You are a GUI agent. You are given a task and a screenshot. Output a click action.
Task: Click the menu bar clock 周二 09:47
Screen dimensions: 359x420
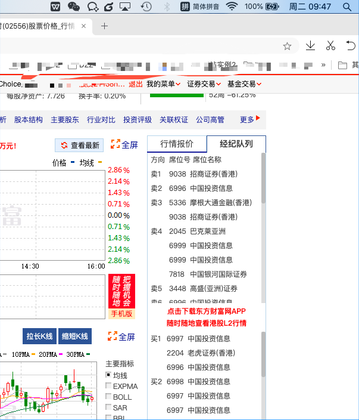(310, 7)
